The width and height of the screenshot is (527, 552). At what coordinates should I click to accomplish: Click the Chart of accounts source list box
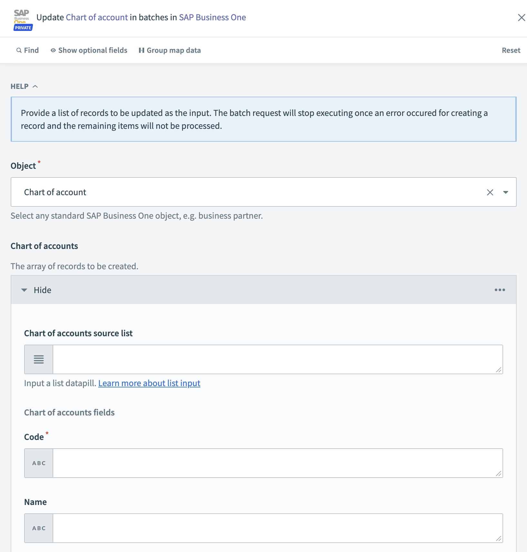277,359
